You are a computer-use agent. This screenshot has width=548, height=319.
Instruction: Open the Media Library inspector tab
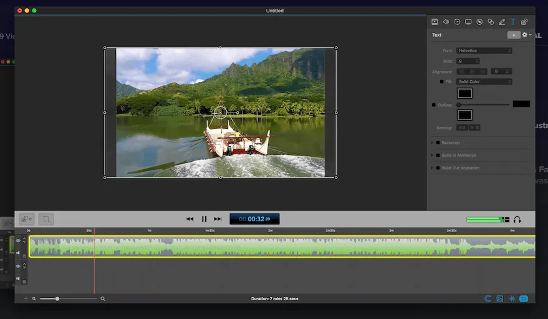[524, 22]
